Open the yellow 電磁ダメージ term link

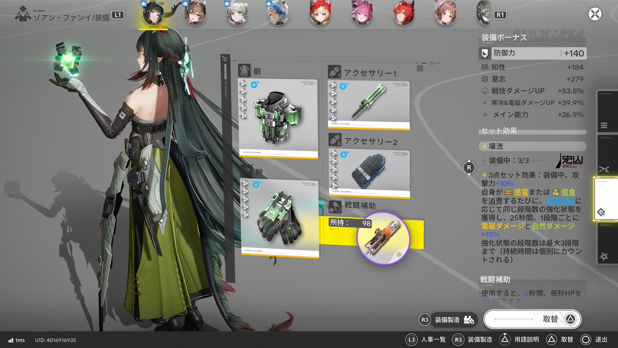tap(503, 226)
